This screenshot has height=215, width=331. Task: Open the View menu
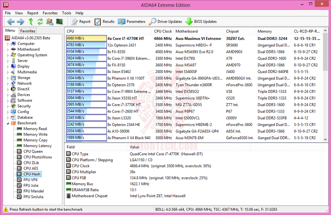tap(19, 13)
